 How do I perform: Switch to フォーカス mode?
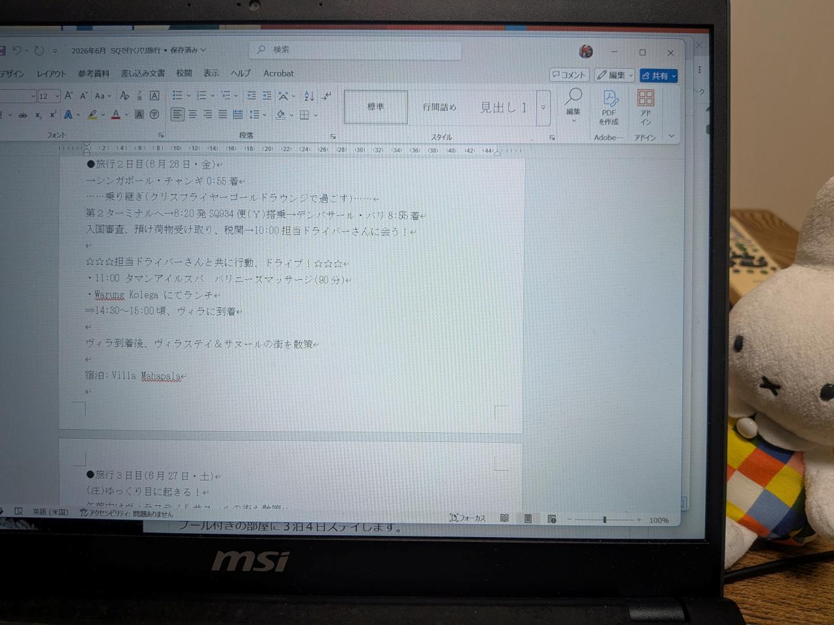[x=468, y=518]
